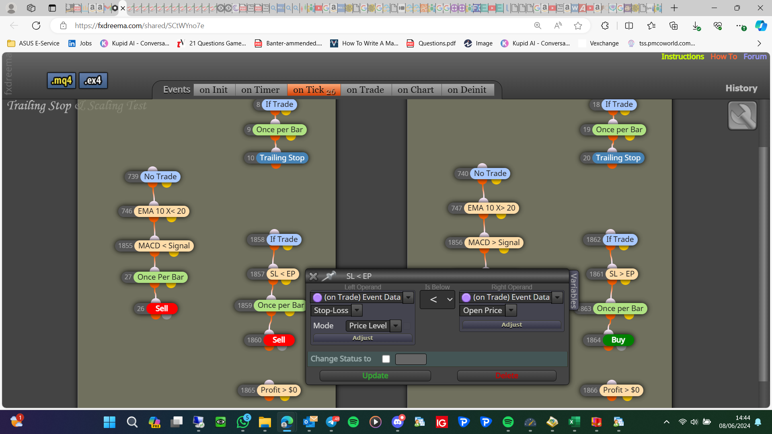The width and height of the screenshot is (772, 434).
Task: Close the SL < EP dialog
Action: tap(313, 276)
